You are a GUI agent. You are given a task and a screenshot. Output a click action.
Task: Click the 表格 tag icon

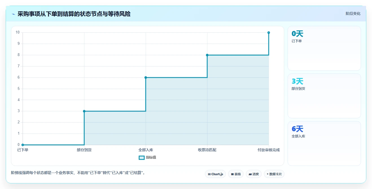[x=232, y=174]
